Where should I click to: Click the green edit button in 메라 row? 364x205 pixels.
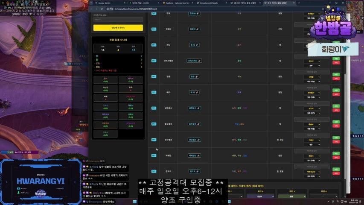[x=336, y=90]
